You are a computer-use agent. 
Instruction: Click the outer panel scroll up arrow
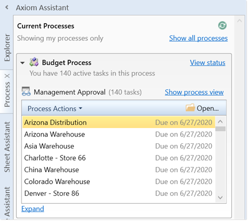point(240,21)
